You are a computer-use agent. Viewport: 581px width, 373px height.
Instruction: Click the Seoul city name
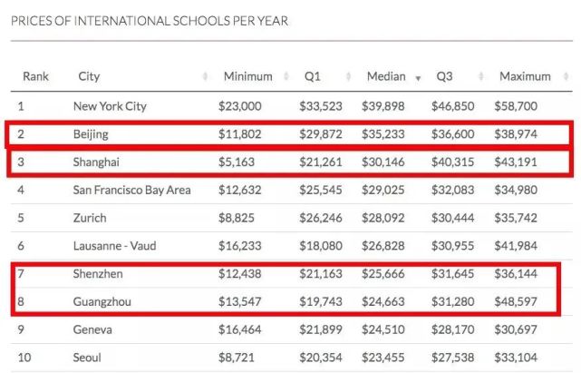click(87, 358)
